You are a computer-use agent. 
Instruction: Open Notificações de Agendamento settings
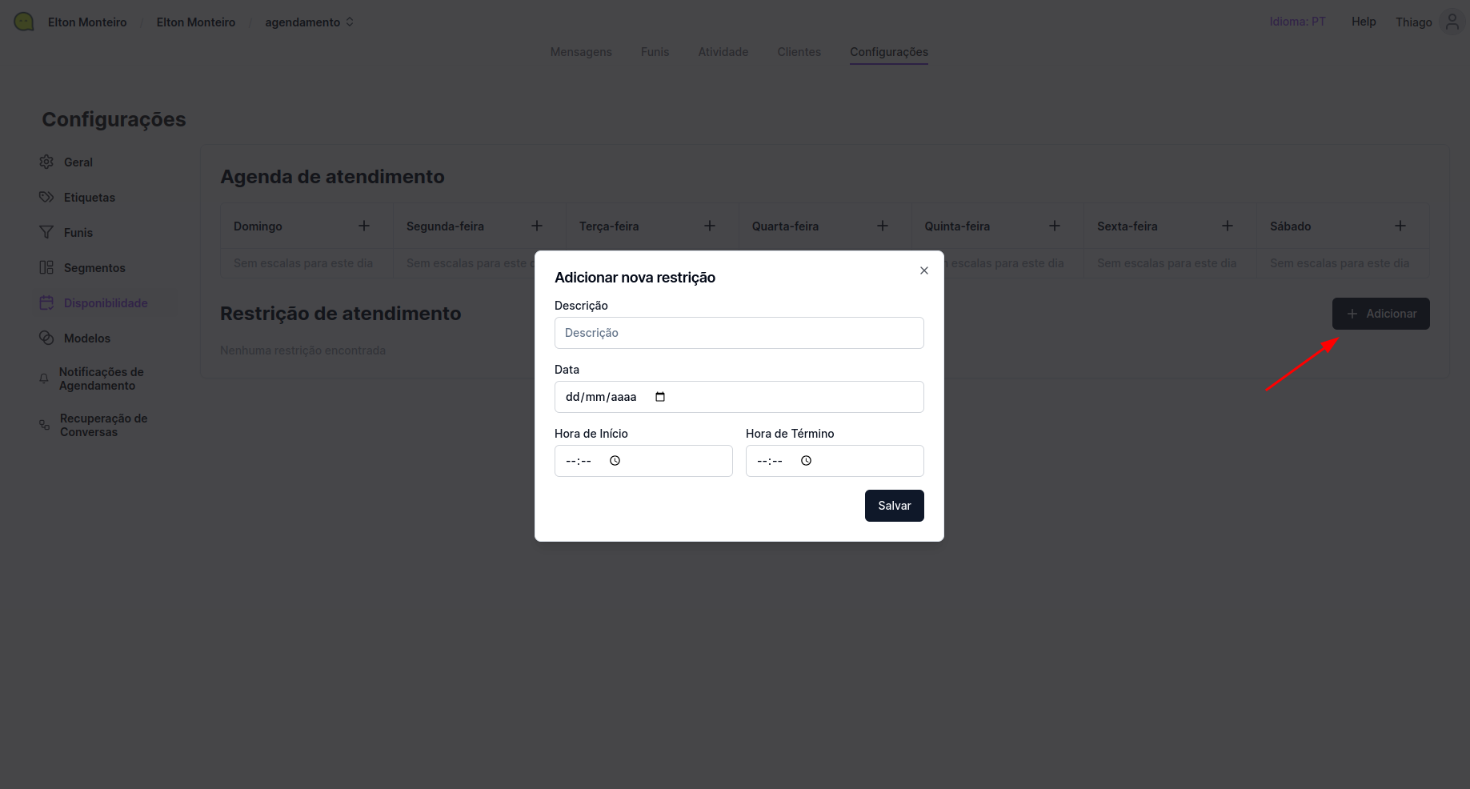click(101, 378)
